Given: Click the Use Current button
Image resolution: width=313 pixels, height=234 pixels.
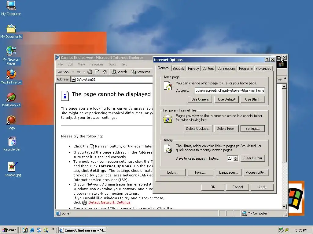Looking at the screenshot, I should point(200,99).
